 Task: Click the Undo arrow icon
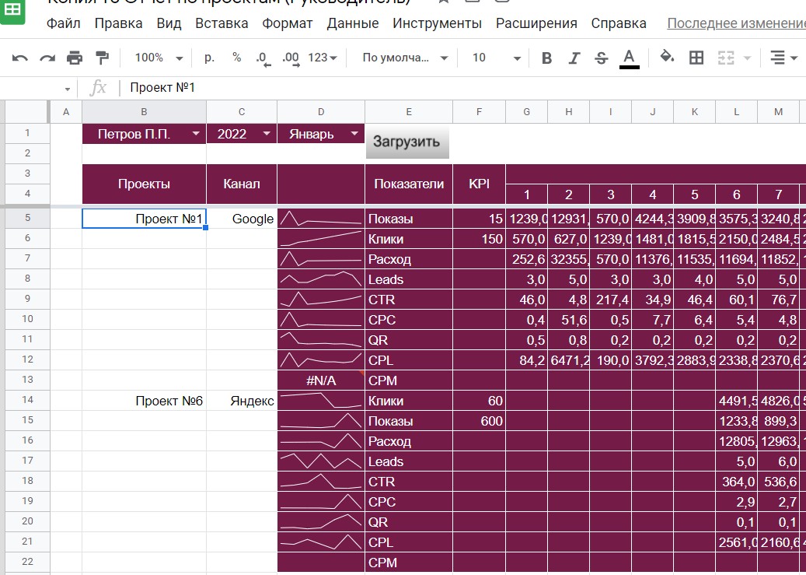(x=20, y=58)
